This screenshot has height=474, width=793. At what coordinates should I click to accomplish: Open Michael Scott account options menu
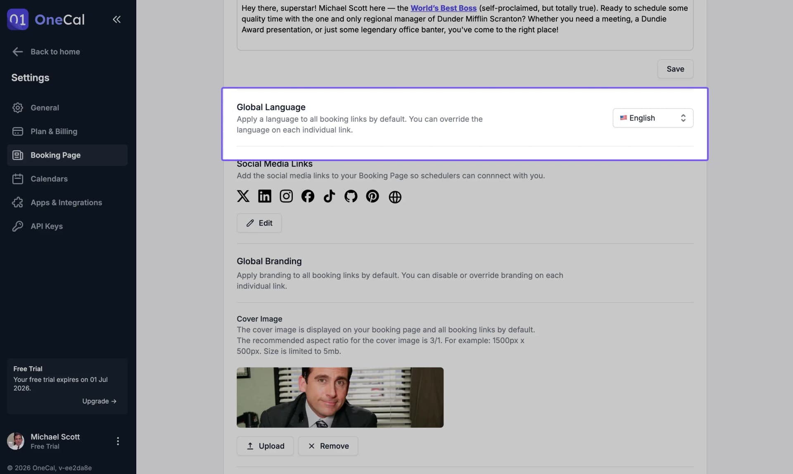[118, 441]
